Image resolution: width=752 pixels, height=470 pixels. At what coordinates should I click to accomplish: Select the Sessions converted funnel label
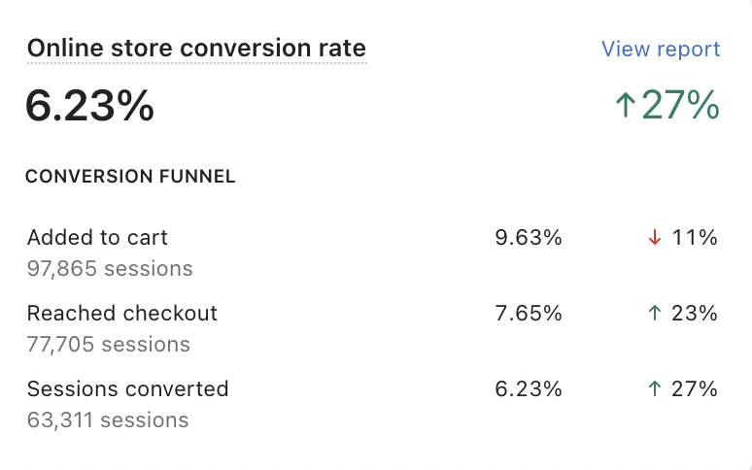pos(127,389)
